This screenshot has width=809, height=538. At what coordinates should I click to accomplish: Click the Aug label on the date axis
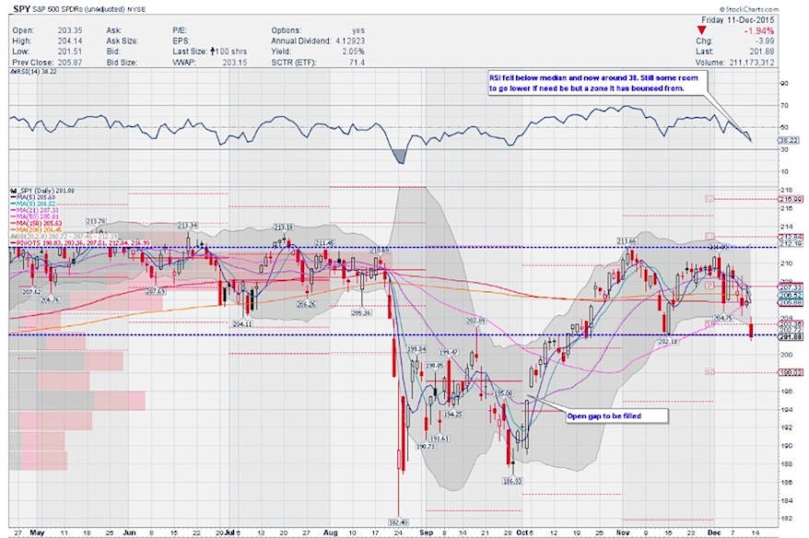point(330,532)
